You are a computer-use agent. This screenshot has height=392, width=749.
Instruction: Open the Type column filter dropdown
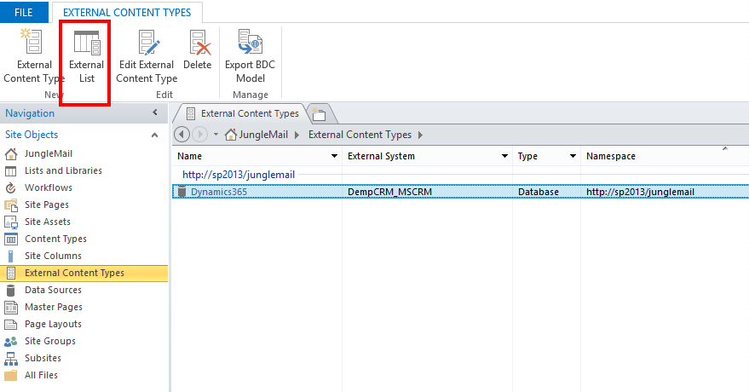[573, 156]
